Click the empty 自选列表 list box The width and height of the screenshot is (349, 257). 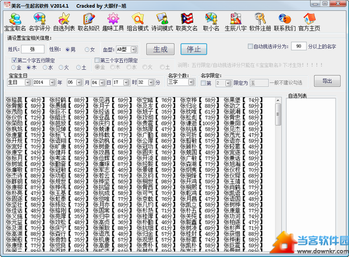point(311,175)
